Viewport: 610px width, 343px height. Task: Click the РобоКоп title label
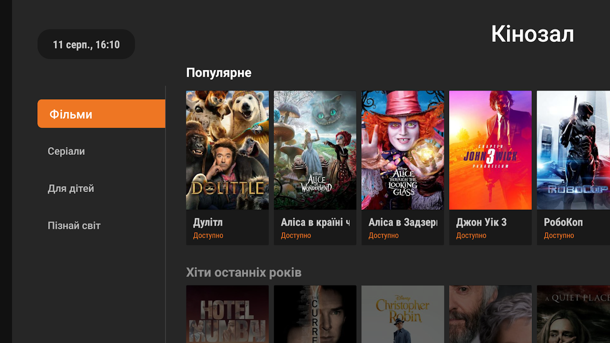[x=563, y=222]
